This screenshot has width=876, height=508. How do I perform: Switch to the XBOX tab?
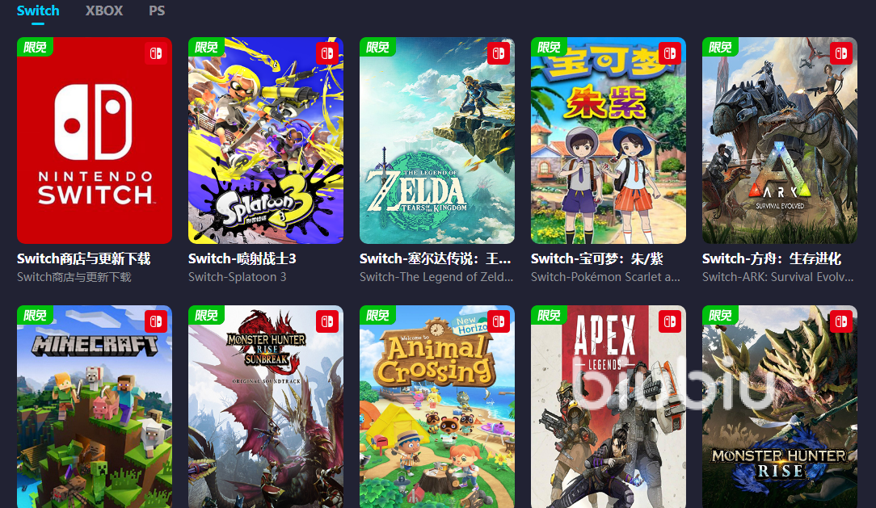(x=104, y=10)
